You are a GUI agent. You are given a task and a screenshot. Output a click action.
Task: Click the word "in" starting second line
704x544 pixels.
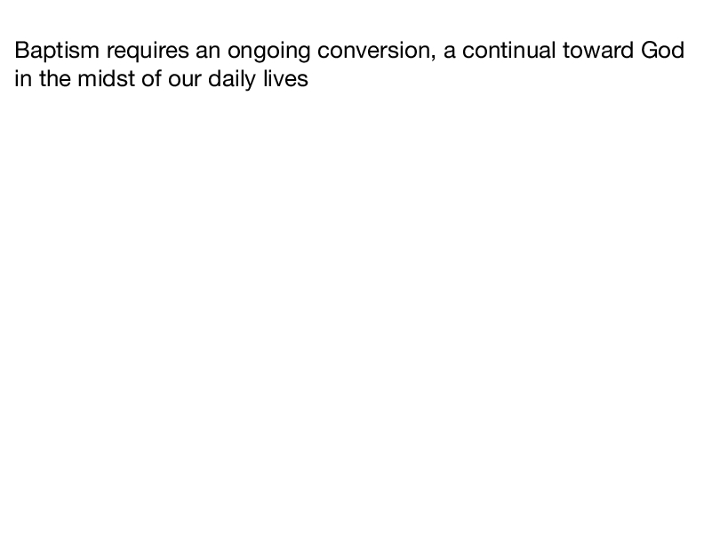pos(23,78)
